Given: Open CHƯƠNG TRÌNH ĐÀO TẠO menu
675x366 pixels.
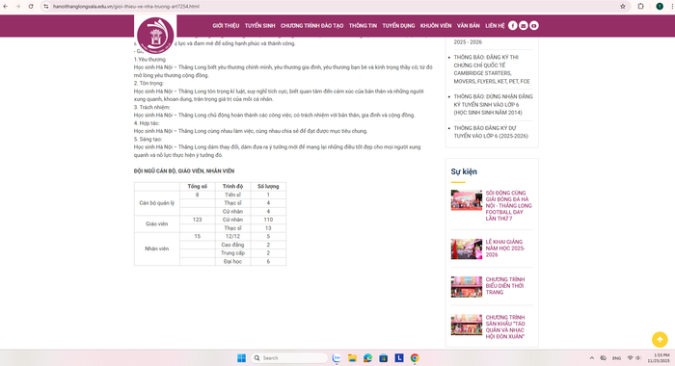Looking at the screenshot, I should pos(312,26).
